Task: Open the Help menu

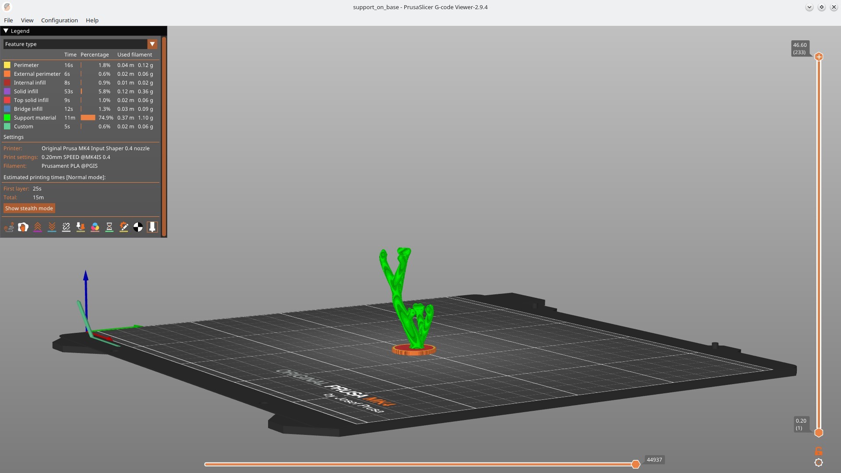Action: coord(92,20)
